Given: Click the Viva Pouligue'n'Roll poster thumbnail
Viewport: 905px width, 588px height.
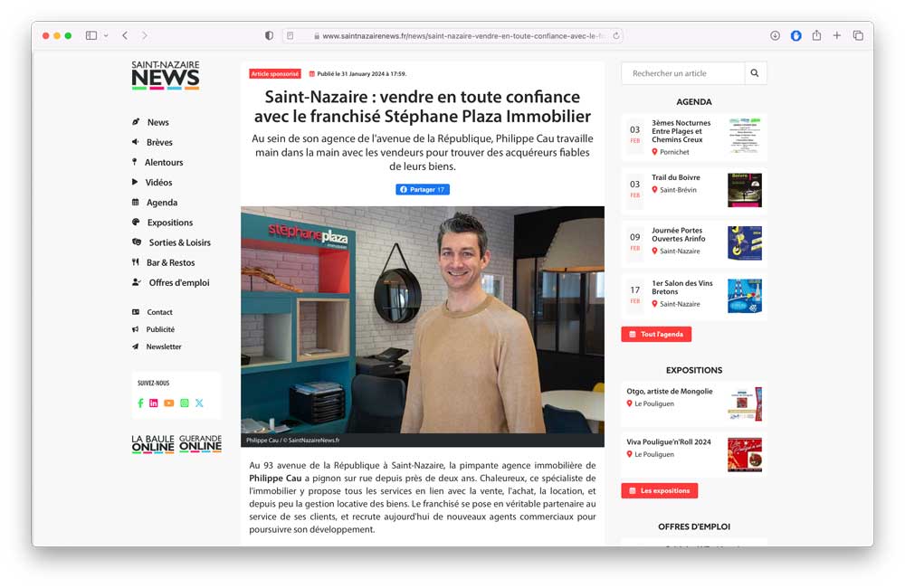Looking at the screenshot, I should click(745, 455).
